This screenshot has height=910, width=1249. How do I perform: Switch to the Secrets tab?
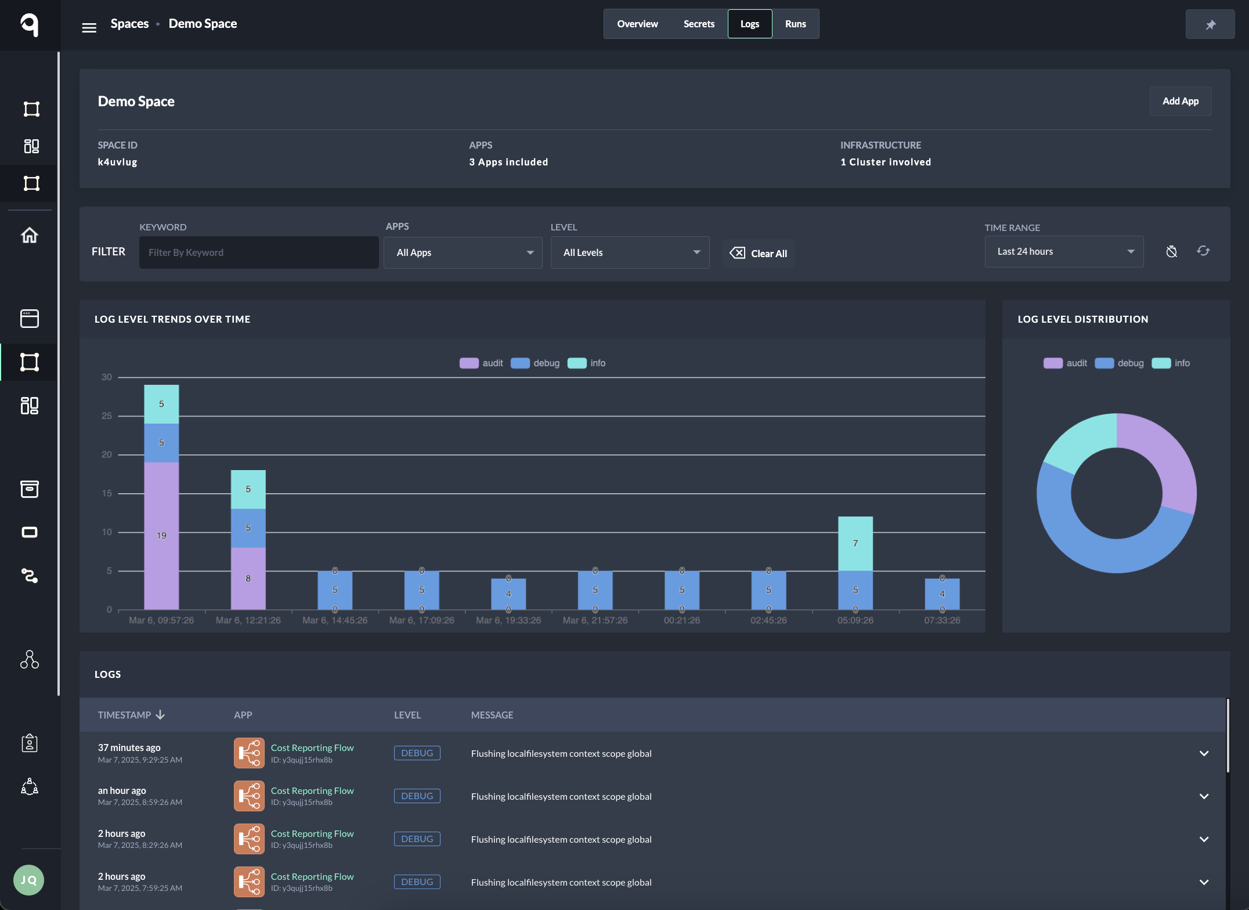coord(698,24)
